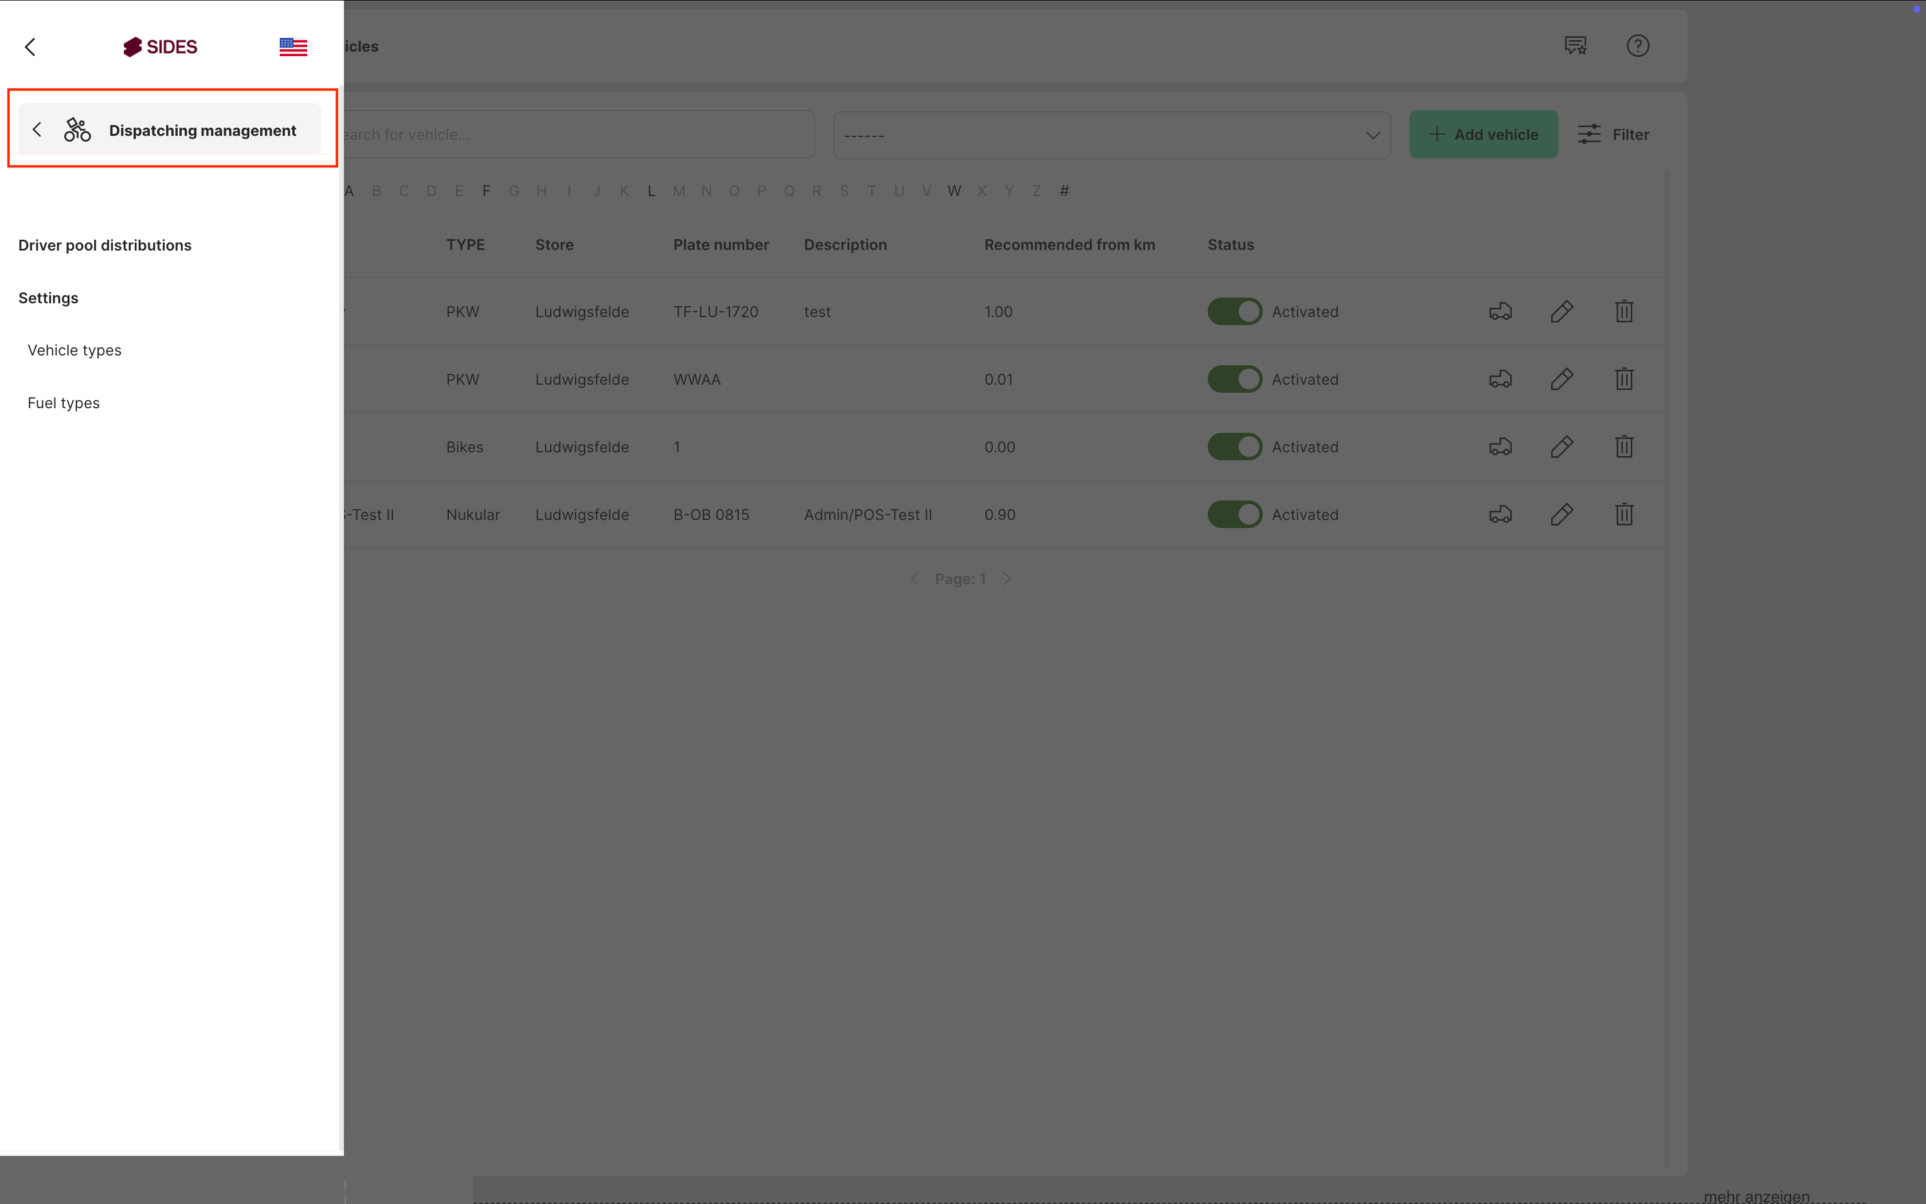This screenshot has width=1926, height=1204.
Task: Open Vehicle types in the sidebar
Action: pos(74,350)
